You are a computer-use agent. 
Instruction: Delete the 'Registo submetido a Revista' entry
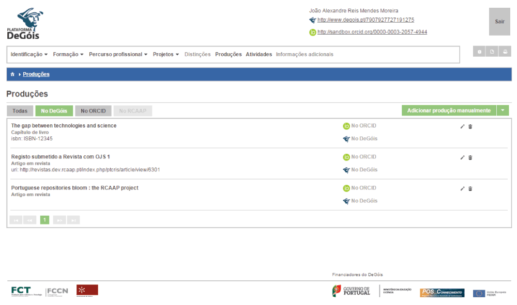coord(470,158)
